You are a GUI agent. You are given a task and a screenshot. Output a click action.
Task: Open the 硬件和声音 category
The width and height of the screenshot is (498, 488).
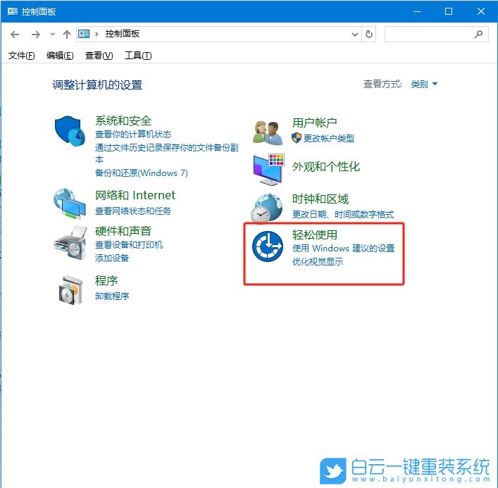click(x=123, y=231)
